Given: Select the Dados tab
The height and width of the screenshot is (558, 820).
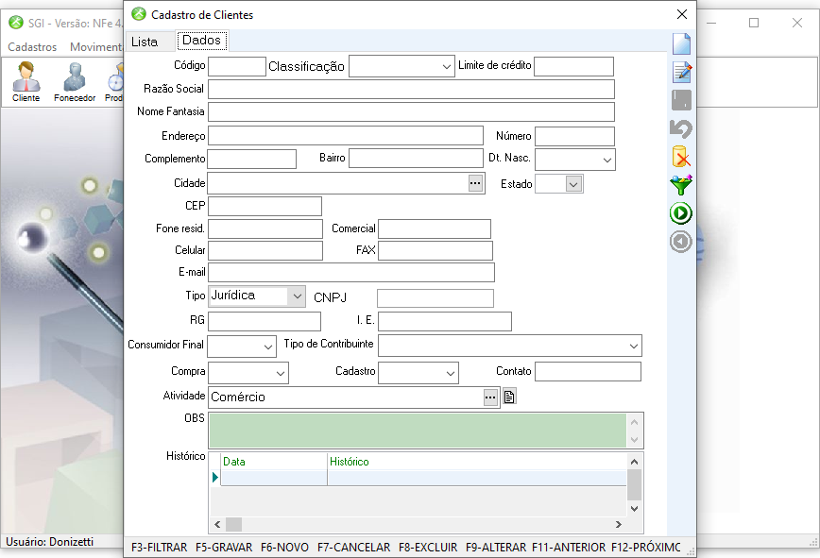Looking at the screenshot, I should coord(202,41).
